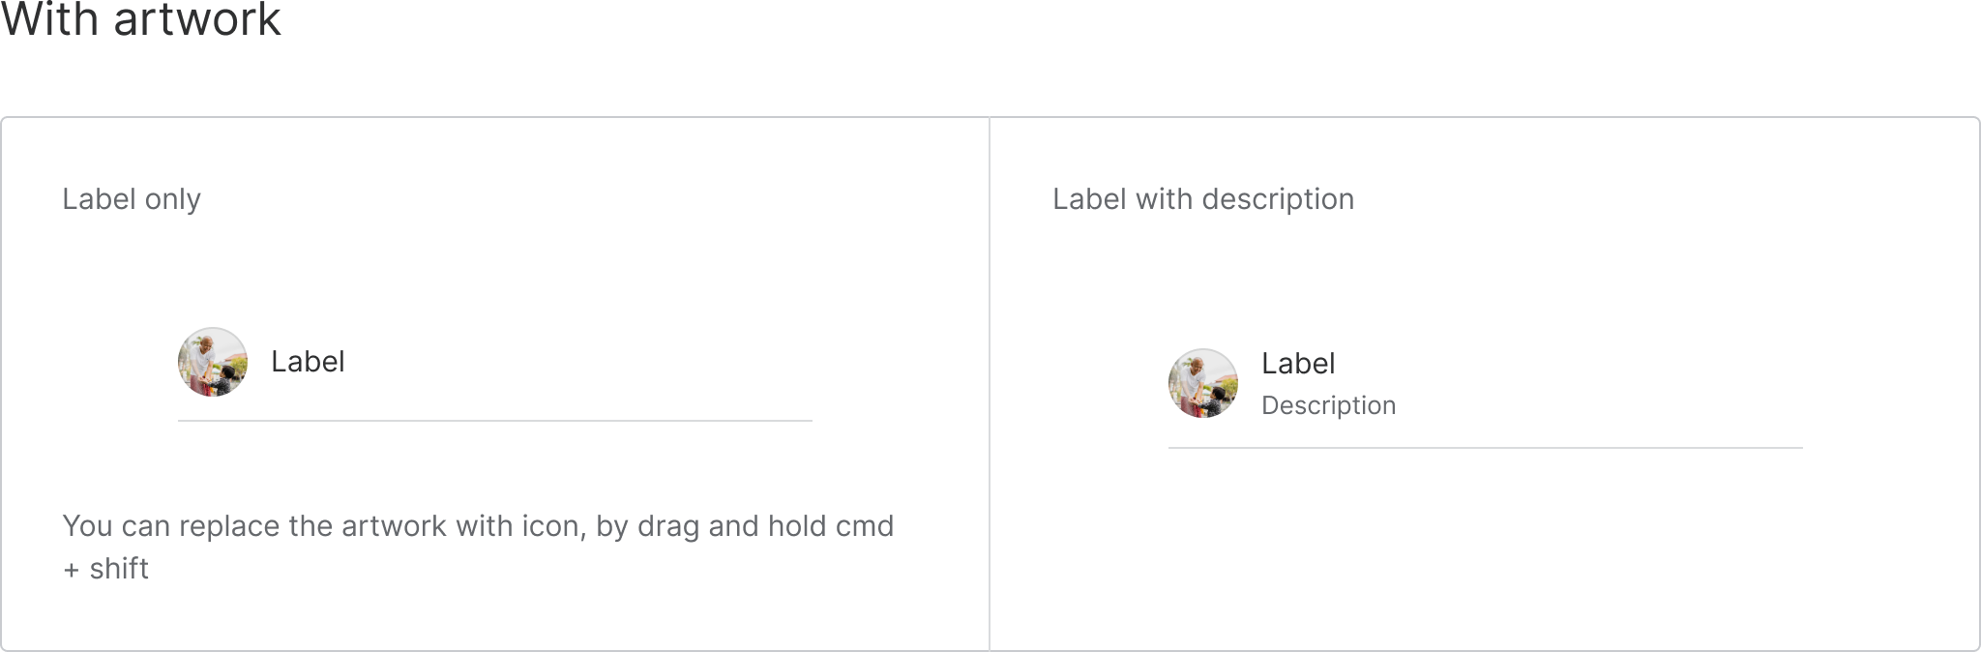Click the Description subtext in the right item

[x=1328, y=405]
